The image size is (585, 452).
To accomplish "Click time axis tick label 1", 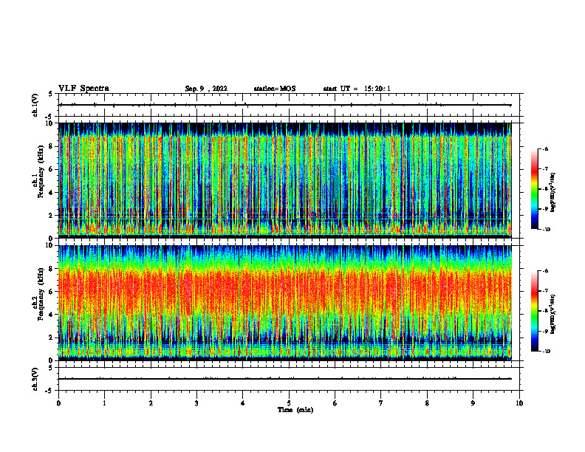I will (x=104, y=403).
